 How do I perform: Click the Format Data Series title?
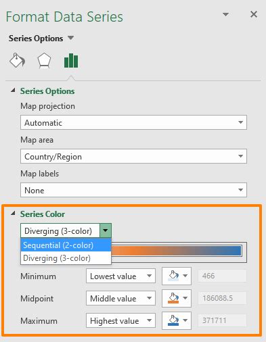tap(64, 17)
